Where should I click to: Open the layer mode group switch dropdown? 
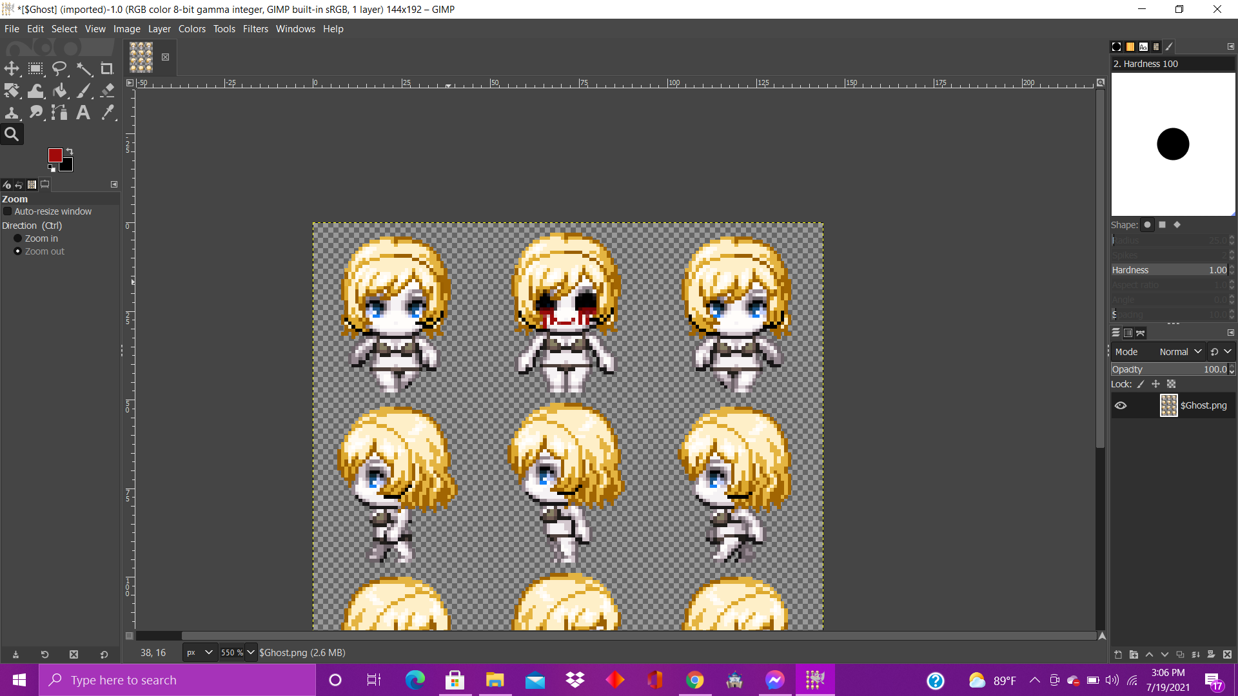coord(1221,352)
